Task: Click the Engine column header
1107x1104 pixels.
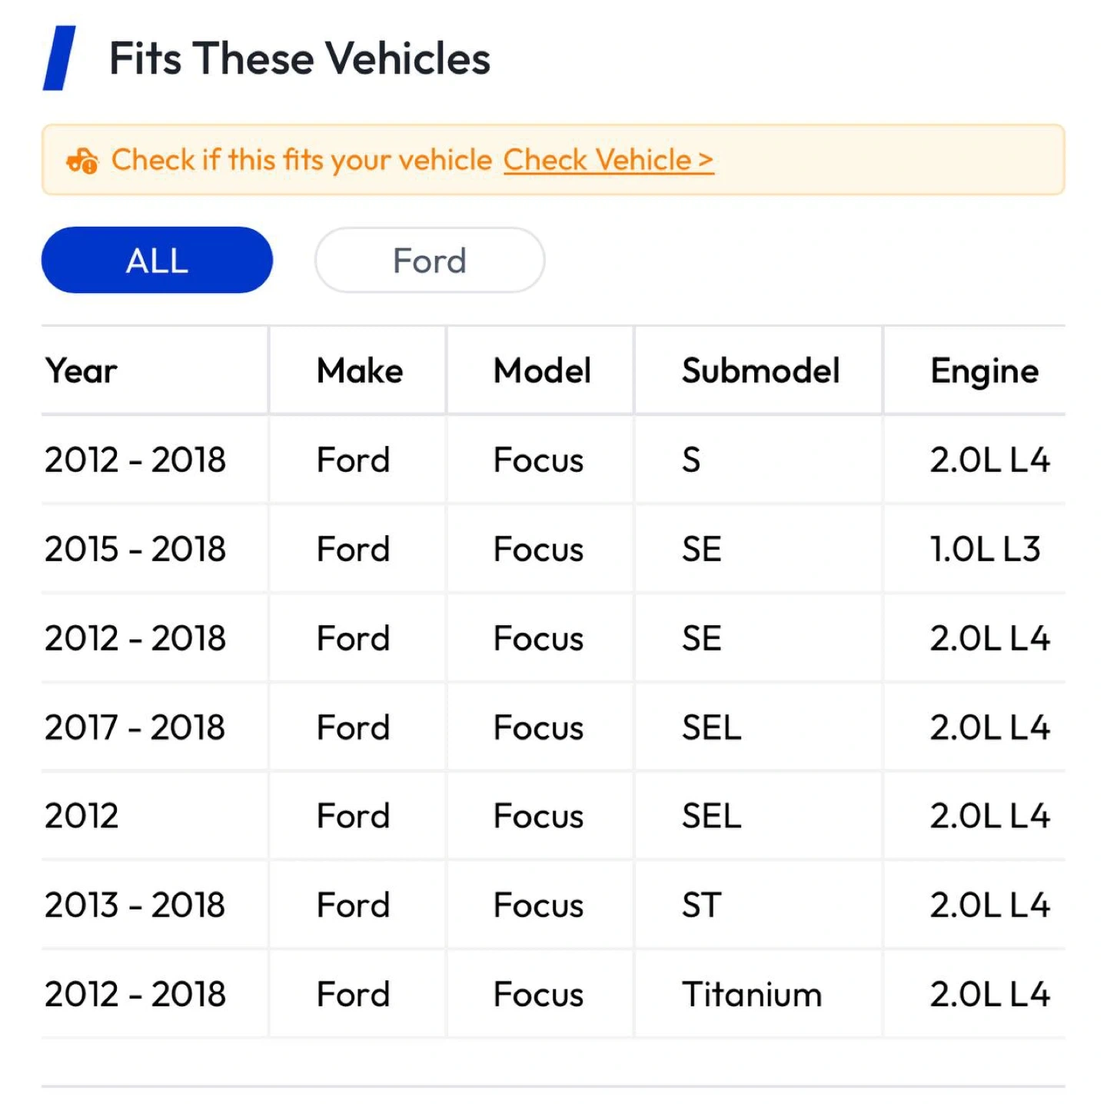Action: click(x=984, y=371)
